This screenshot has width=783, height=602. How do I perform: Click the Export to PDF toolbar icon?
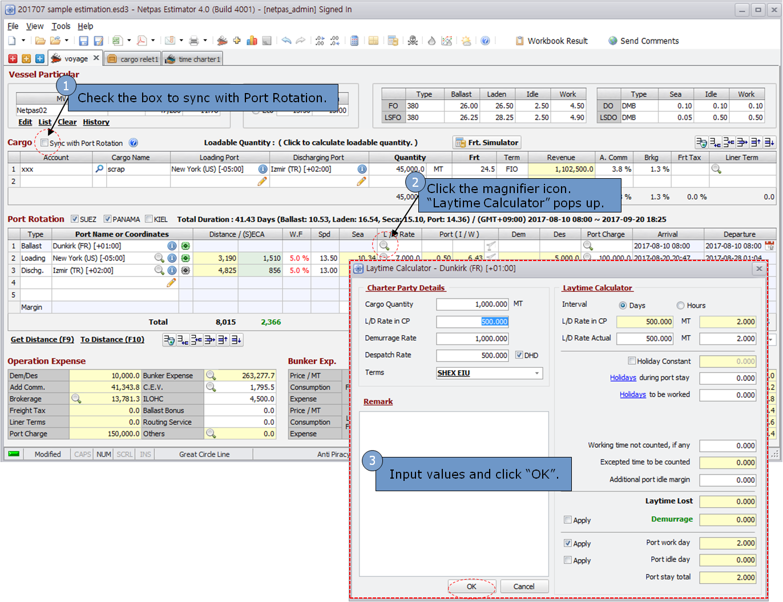click(142, 41)
